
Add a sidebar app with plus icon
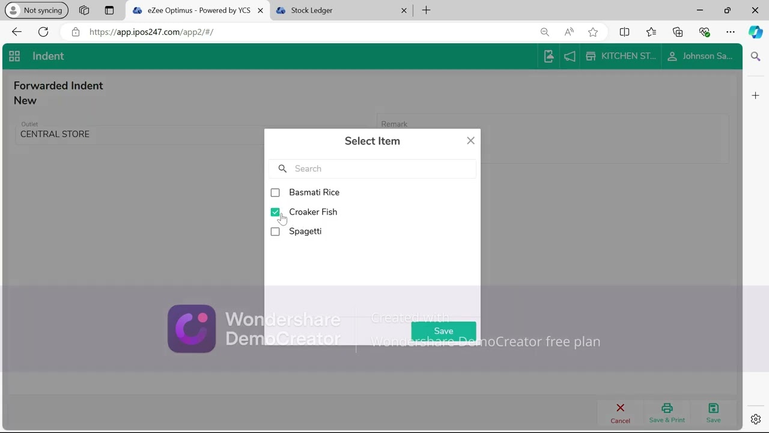tap(756, 96)
